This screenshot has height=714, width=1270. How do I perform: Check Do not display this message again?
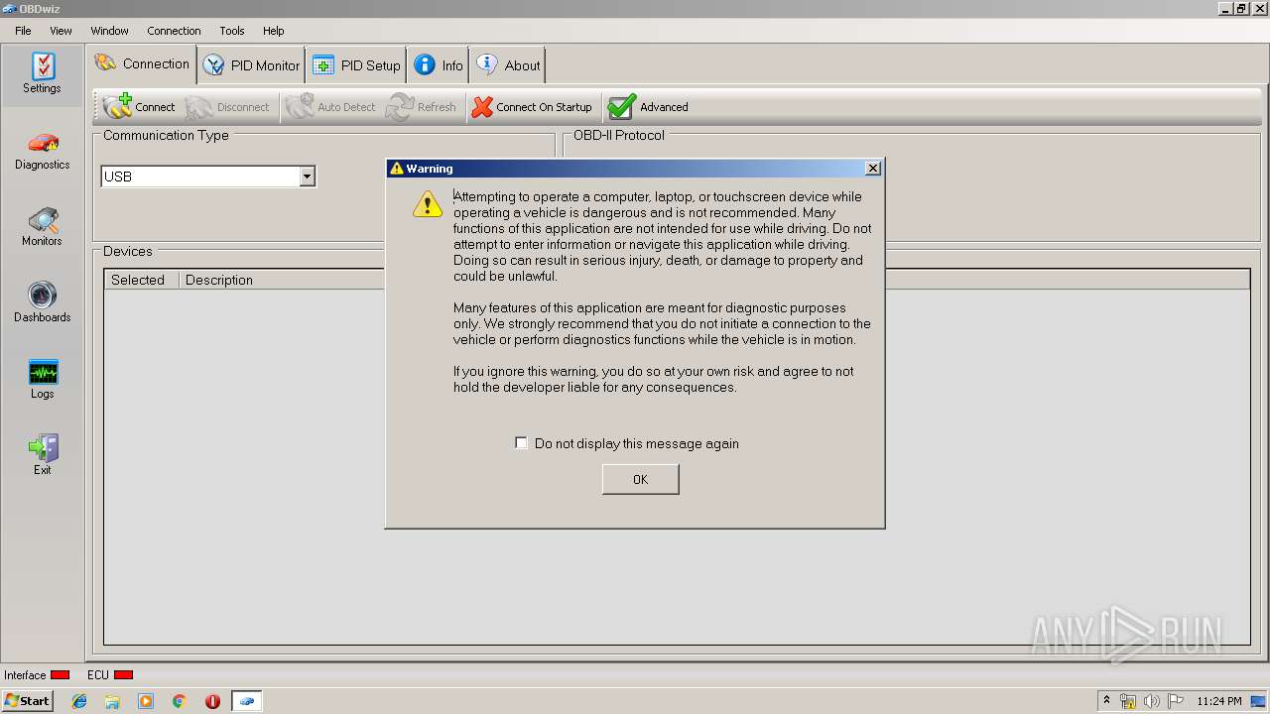(521, 443)
